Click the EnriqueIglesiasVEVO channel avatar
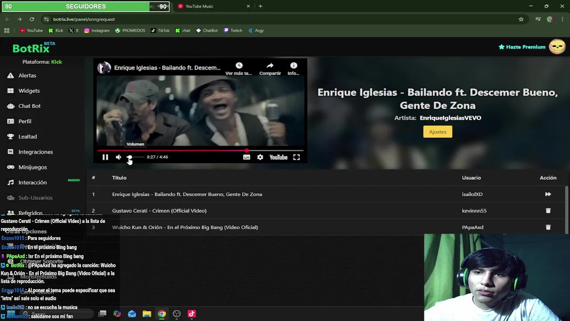 104,68
